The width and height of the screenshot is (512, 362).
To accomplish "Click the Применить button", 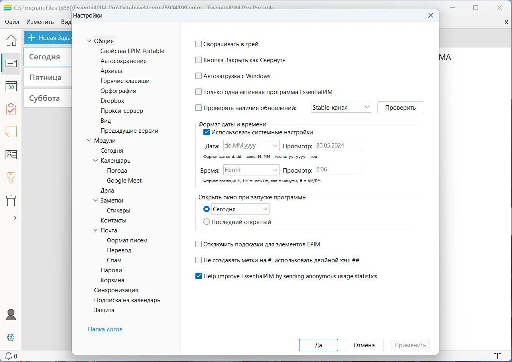I will click(410, 345).
